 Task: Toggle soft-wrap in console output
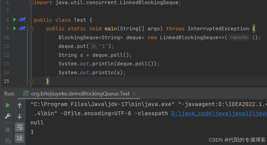click(x=20, y=127)
